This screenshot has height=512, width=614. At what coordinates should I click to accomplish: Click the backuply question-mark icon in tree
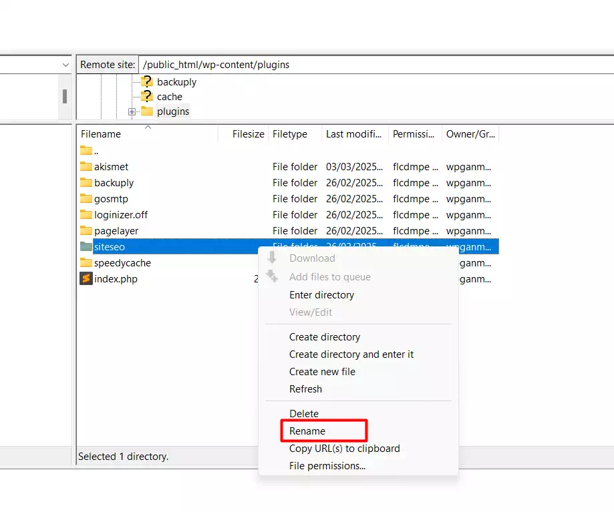147,81
